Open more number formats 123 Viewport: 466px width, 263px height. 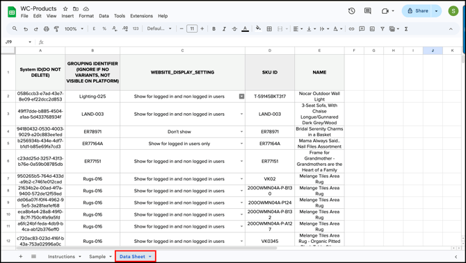(x=136, y=28)
